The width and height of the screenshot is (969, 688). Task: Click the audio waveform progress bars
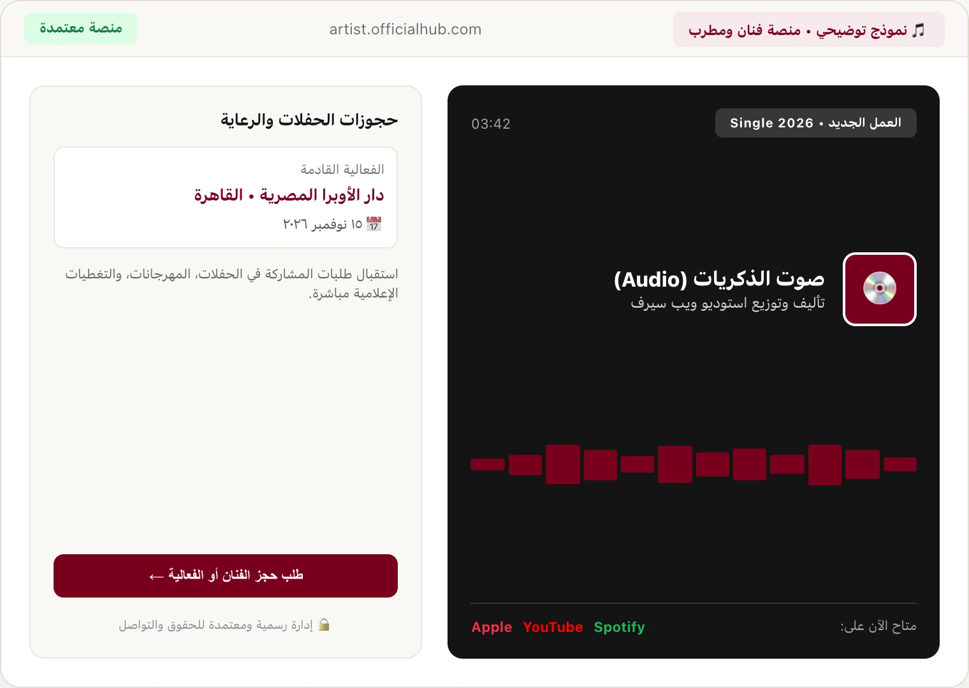pos(694,464)
